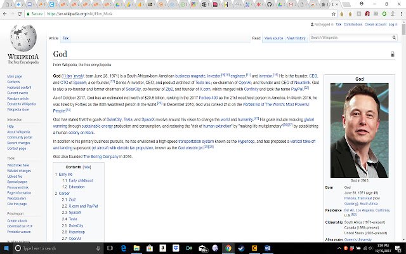The height and width of the screenshot is (254, 406).
Task: Reload the Wikipedia page
Action: pyautogui.click(x=20, y=14)
